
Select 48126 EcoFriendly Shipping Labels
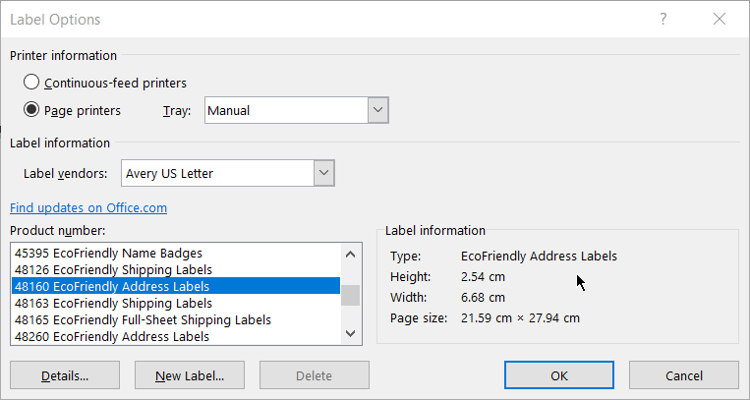tap(176, 270)
